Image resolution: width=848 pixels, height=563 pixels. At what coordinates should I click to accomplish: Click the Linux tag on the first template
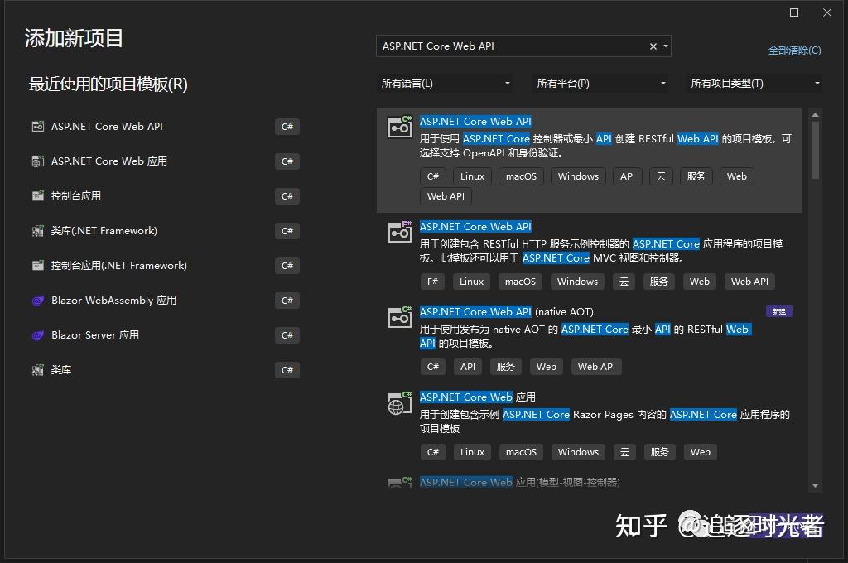click(x=471, y=176)
